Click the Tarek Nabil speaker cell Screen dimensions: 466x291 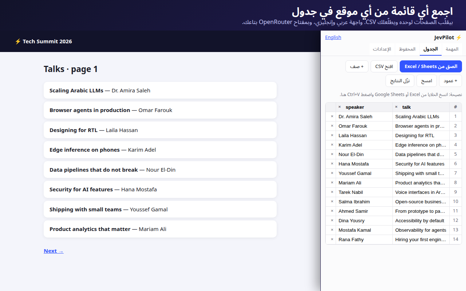pos(364,192)
